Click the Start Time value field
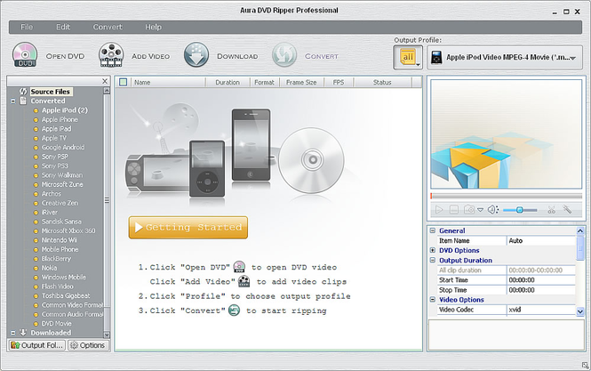The width and height of the screenshot is (591, 371). (x=541, y=280)
